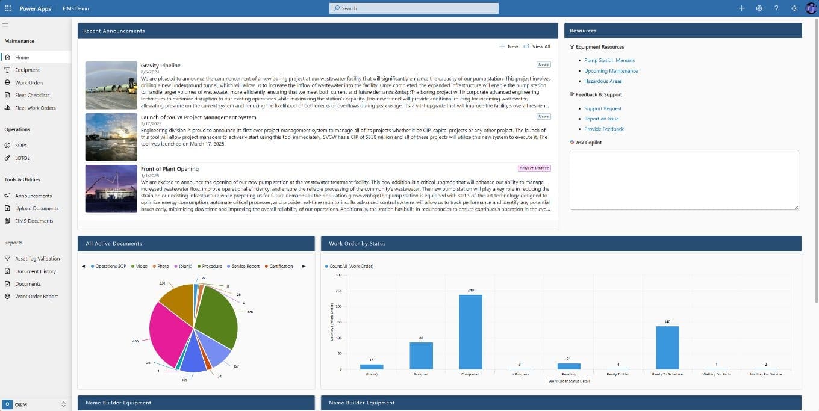Image resolution: width=819 pixels, height=411 pixels.
Task: Click the Power Apps settings gear
Action: pos(759,8)
